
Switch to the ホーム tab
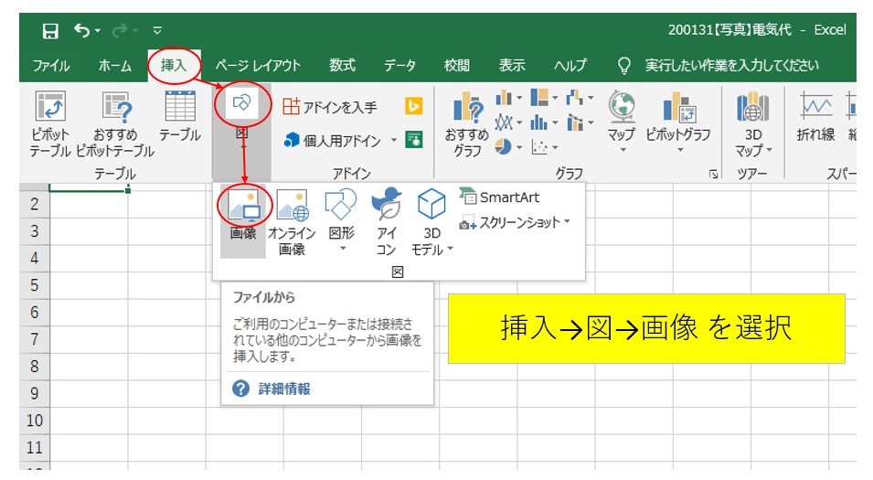(114, 66)
